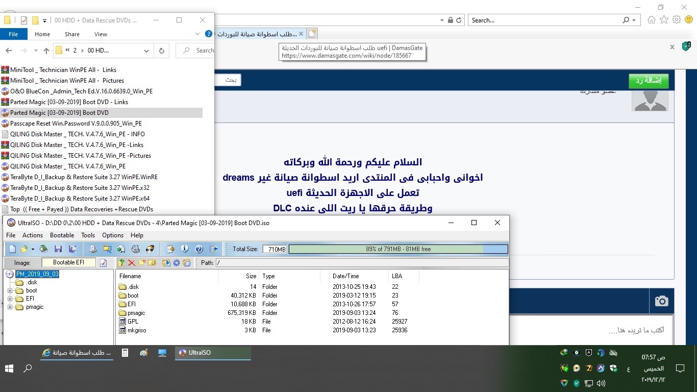The height and width of the screenshot is (392, 697).
Task: Click the red X delete icon in UltraISO
Action: point(132,263)
